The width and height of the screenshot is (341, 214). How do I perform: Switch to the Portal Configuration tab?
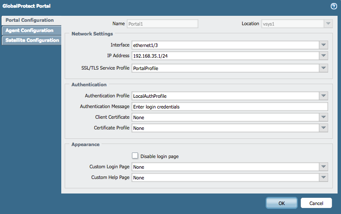point(30,21)
